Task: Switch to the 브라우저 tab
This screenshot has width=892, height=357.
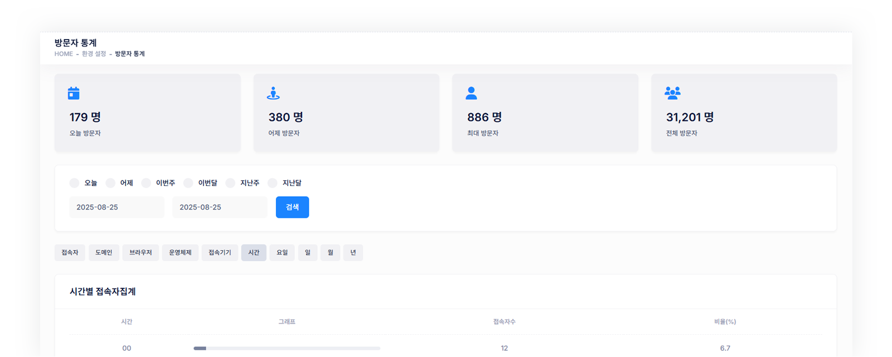Action: [140, 253]
